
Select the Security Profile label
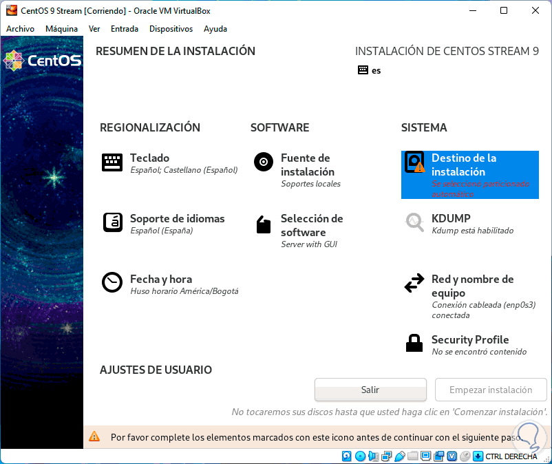(470, 339)
